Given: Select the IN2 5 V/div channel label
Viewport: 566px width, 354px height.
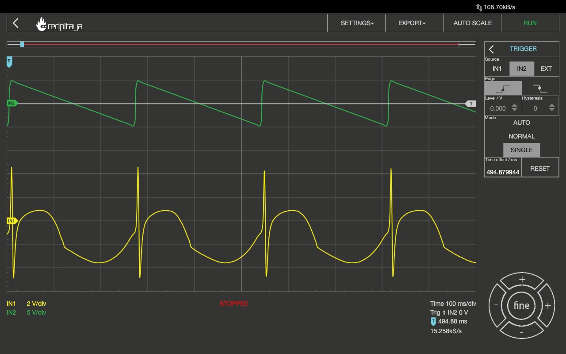Looking at the screenshot, I should (27, 312).
